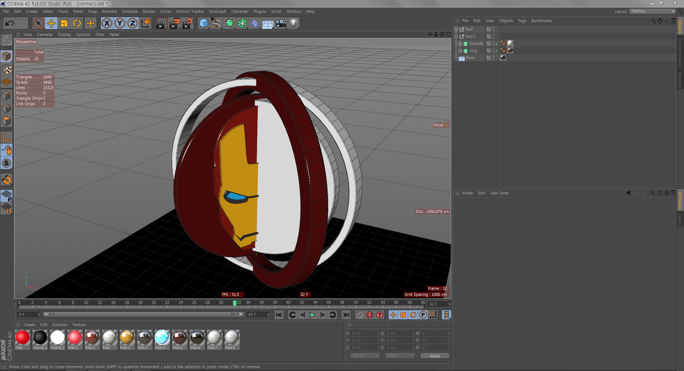Viewport: 684px width, 371px height.
Task: Toggle autokeying button
Action: (x=370, y=315)
